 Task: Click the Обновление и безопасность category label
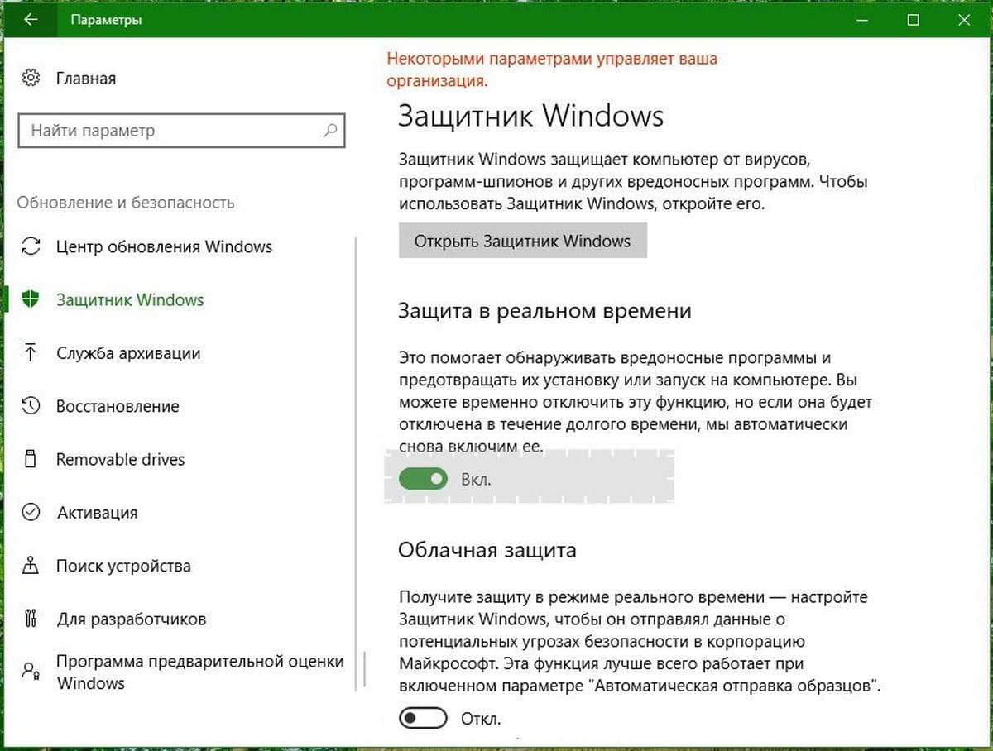126,203
